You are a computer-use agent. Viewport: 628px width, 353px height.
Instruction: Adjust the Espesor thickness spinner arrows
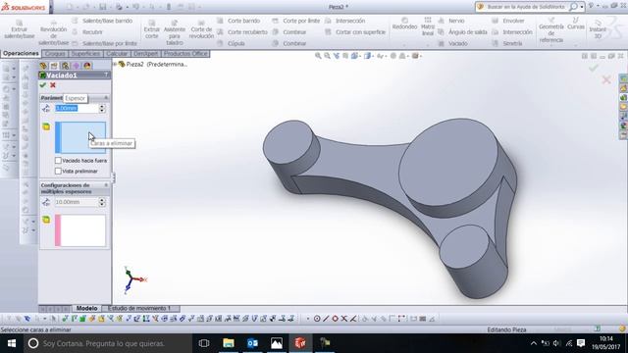[x=102, y=108]
